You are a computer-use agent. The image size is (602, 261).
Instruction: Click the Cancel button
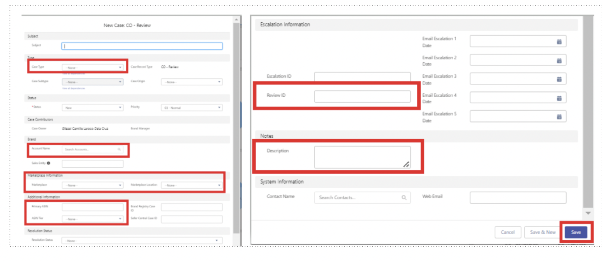click(508, 232)
